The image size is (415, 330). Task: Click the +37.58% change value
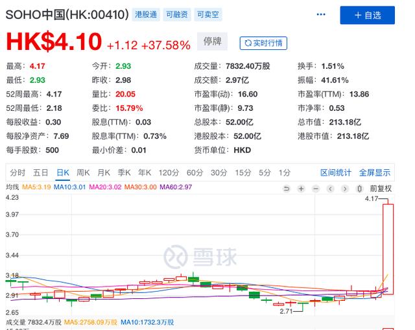(x=166, y=45)
